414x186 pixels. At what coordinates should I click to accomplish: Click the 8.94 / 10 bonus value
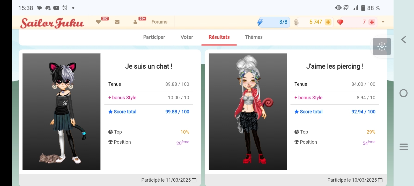click(366, 98)
